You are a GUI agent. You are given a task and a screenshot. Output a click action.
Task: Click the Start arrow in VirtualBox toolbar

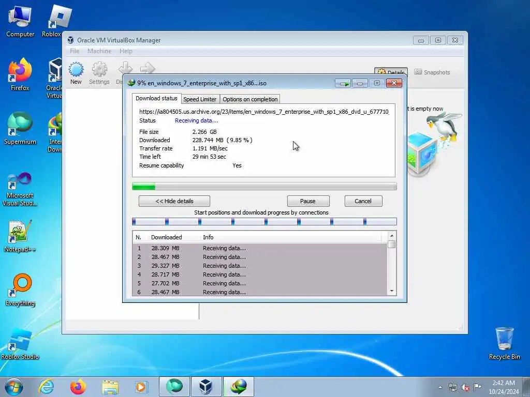pos(148,68)
